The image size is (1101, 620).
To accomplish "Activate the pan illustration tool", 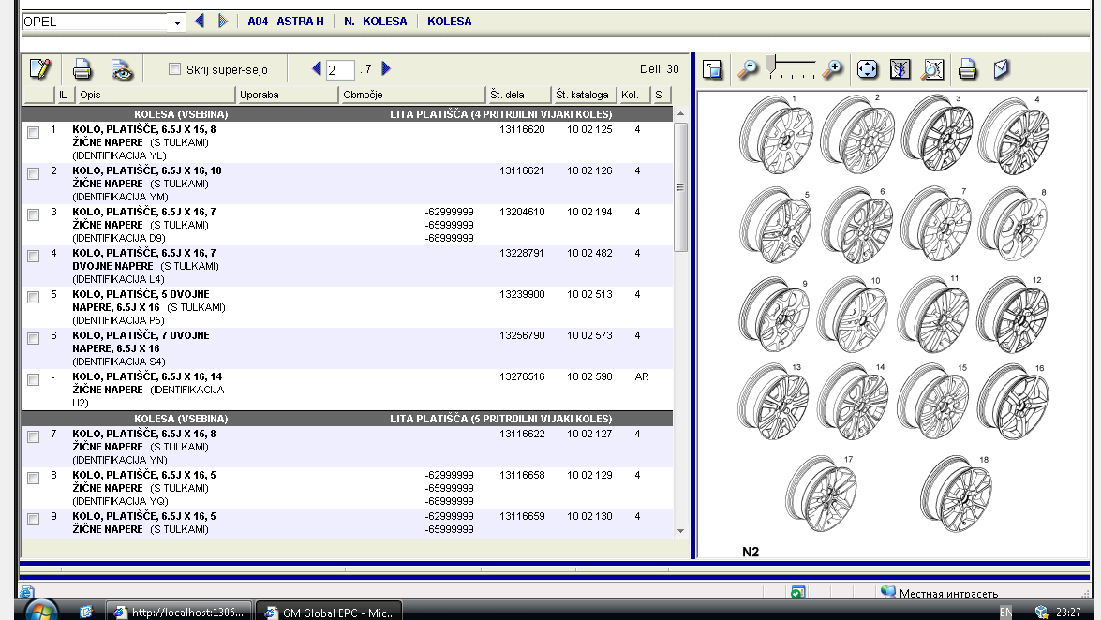I will point(867,68).
